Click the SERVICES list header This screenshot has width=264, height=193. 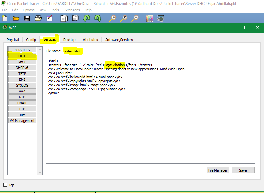[x=22, y=50]
